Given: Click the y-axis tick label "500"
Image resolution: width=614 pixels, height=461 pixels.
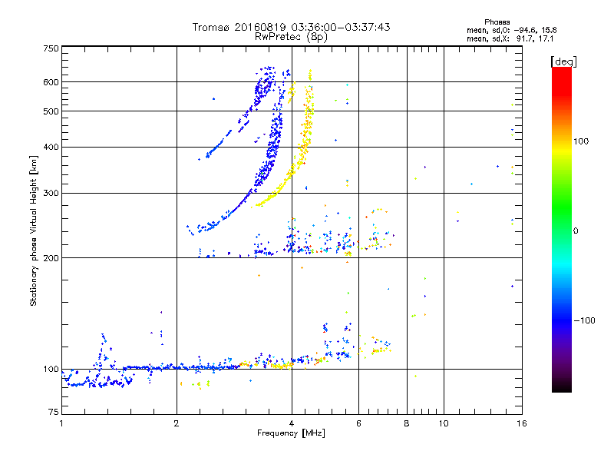Looking at the screenshot, I should (51, 111).
